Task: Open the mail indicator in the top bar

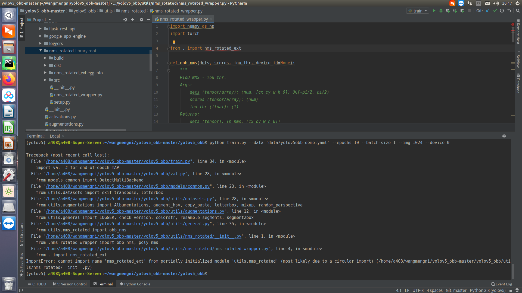Action: tap(487, 3)
